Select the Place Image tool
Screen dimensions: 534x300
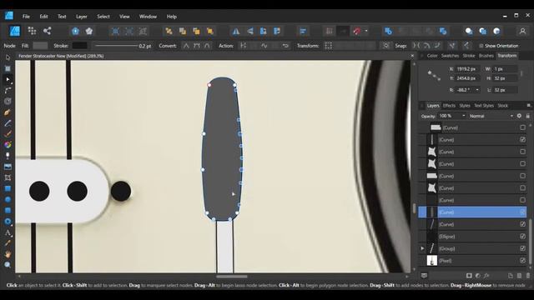8,167
